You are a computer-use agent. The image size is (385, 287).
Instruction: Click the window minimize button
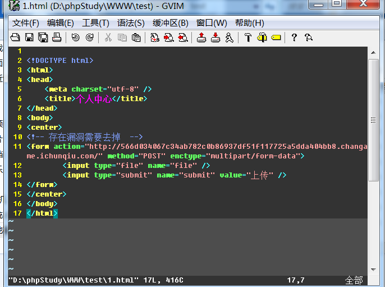[x=318, y=3]
